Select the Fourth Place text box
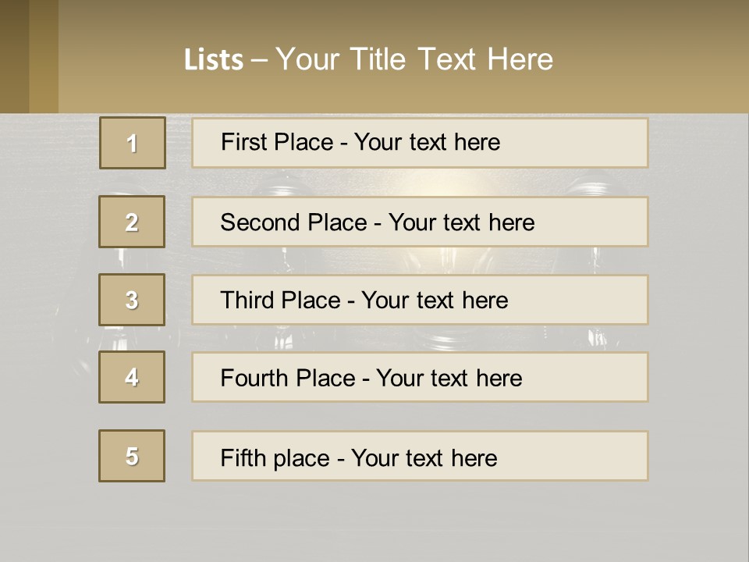The height and width of the screenshot is (562, 749). coord(420,378)
